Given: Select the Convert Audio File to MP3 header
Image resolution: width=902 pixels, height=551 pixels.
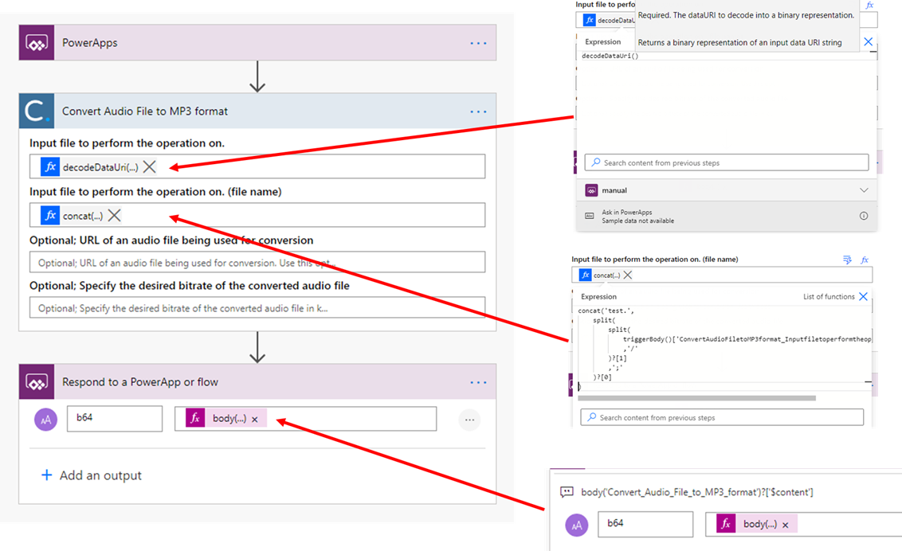Looking at the screenshot, I should point(257,111).
